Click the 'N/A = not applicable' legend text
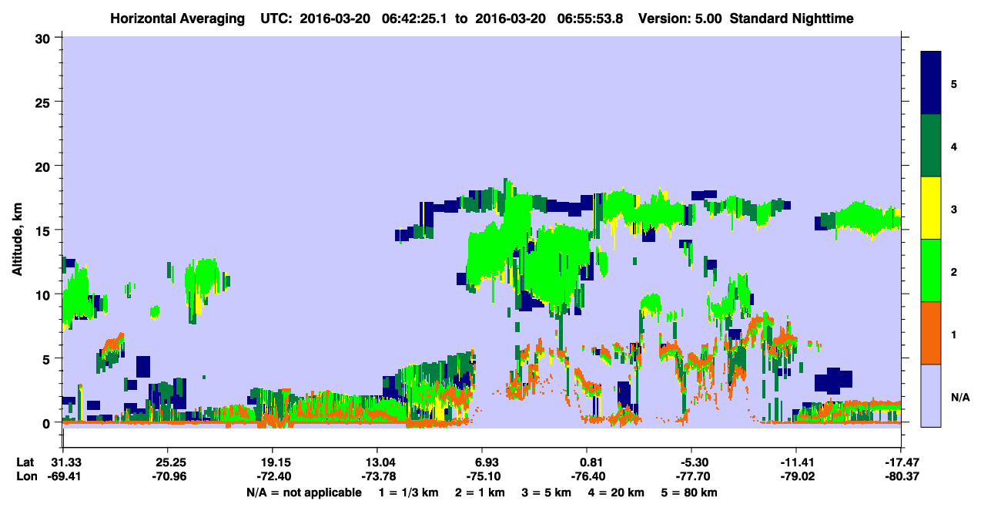This screenshot has width=1001, height=514. 303,492
